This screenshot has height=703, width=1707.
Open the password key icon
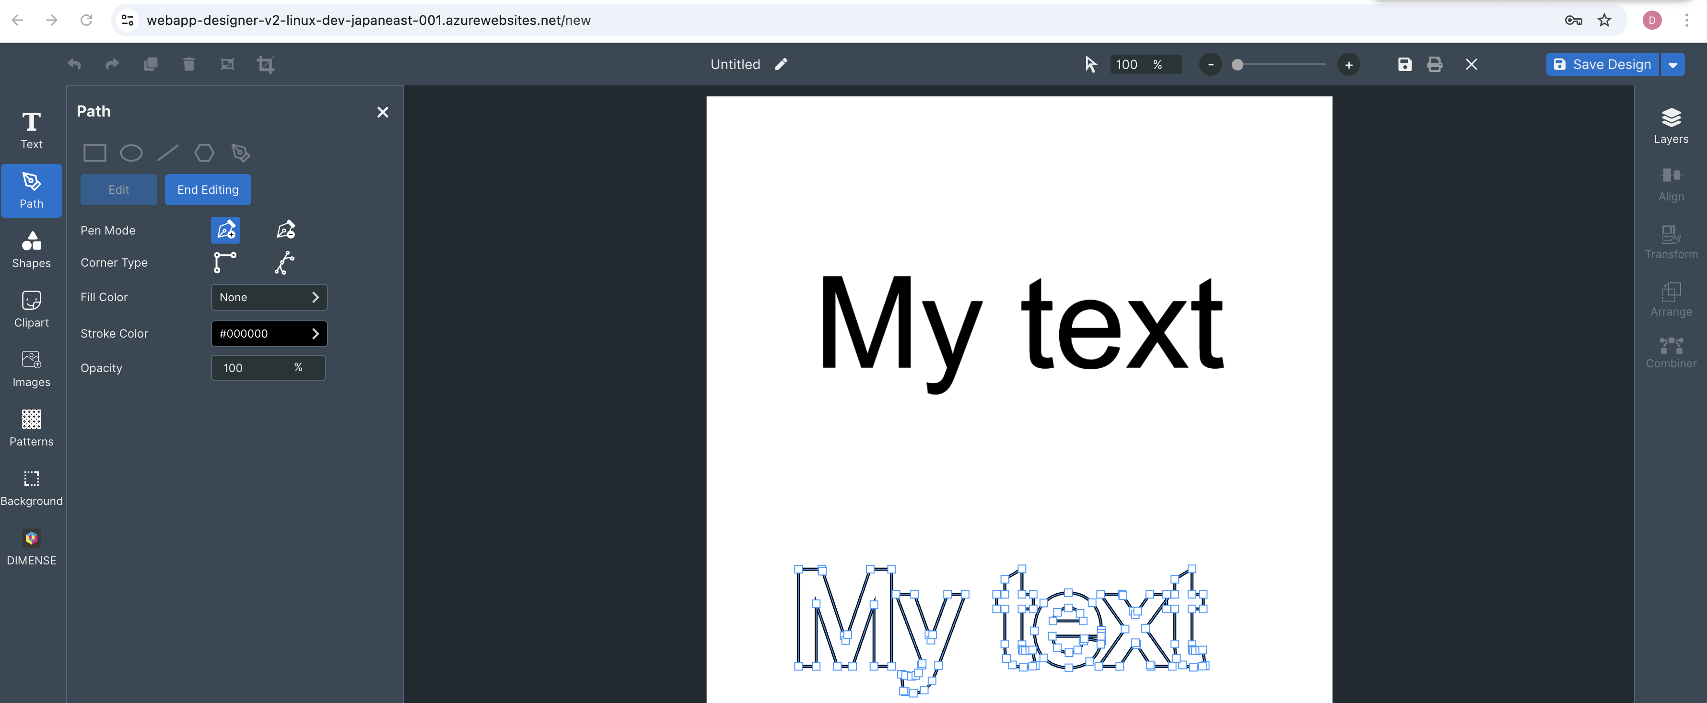(x=1574, y=21)
